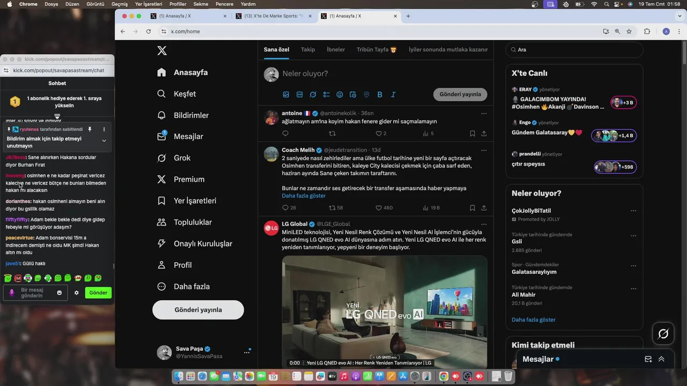Open options for Galatasaraylıyım trend
Screen dimensions: 687x386
634,266
